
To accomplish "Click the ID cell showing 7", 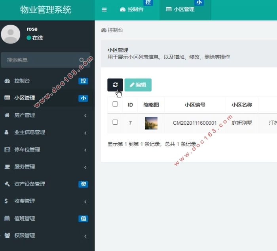I will point(130,123).
